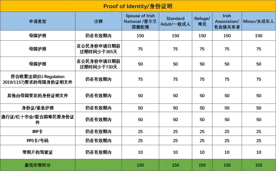The height and width of the screenshot is (171, 276).
Task: Click the 'Irish Association/有血缘关系者' header
Action: [x=227, y=21]
